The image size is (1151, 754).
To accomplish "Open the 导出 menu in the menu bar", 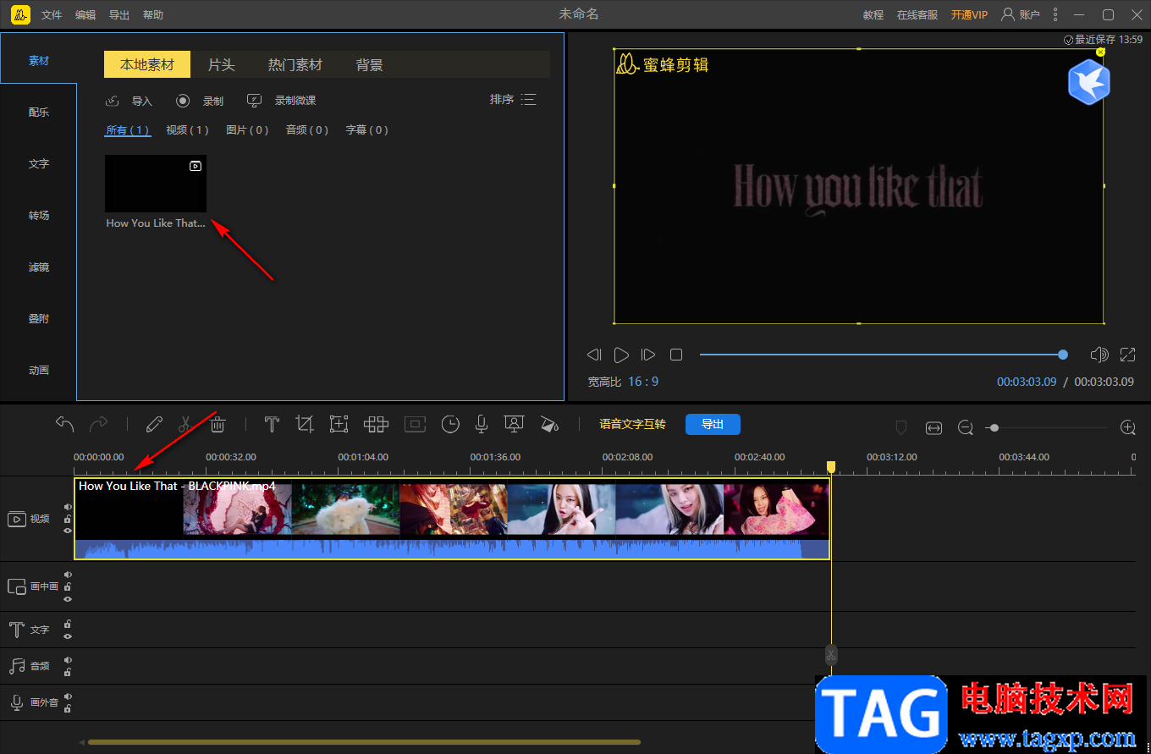I will pyautogui.click(x=119, y=15).
